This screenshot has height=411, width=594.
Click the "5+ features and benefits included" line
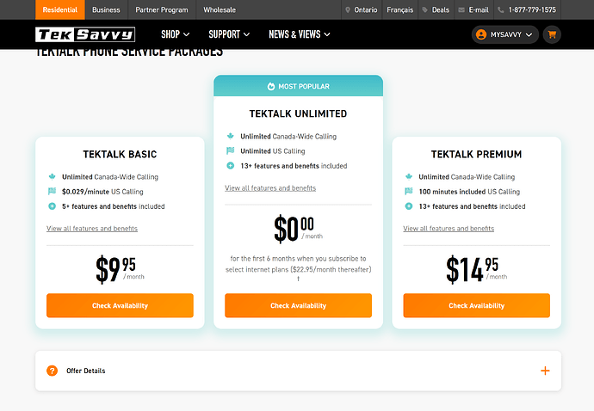[x=114, y=206]
